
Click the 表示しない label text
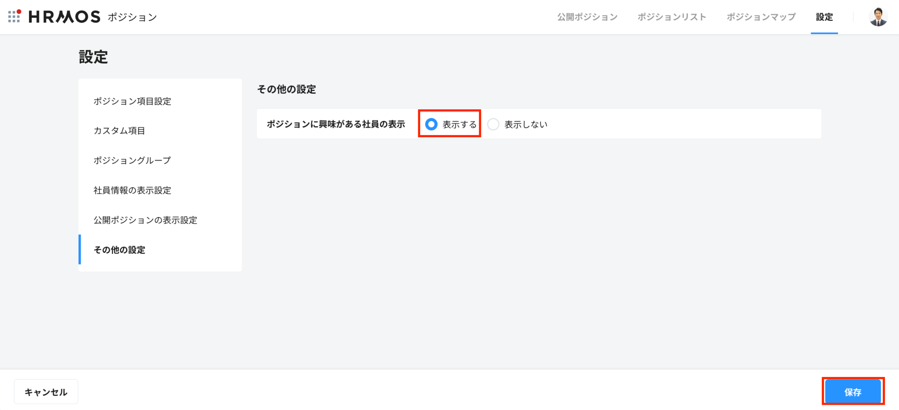click(x=526, y=125)
